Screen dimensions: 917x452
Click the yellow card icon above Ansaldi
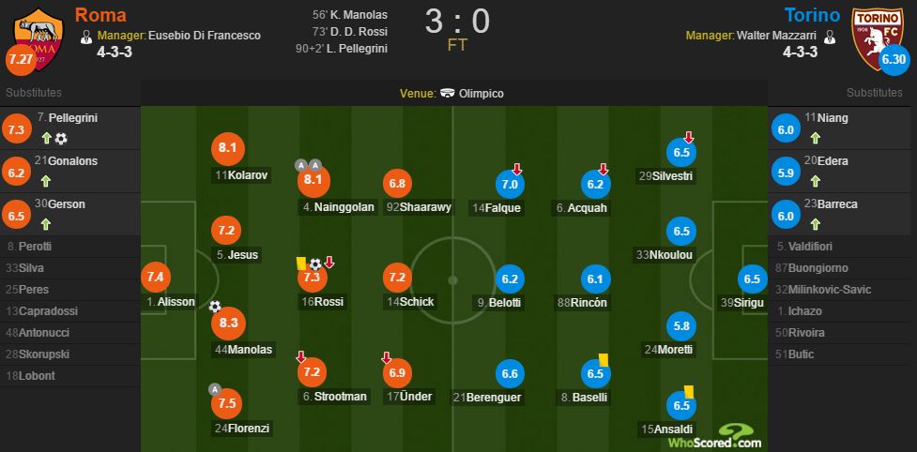688,391
